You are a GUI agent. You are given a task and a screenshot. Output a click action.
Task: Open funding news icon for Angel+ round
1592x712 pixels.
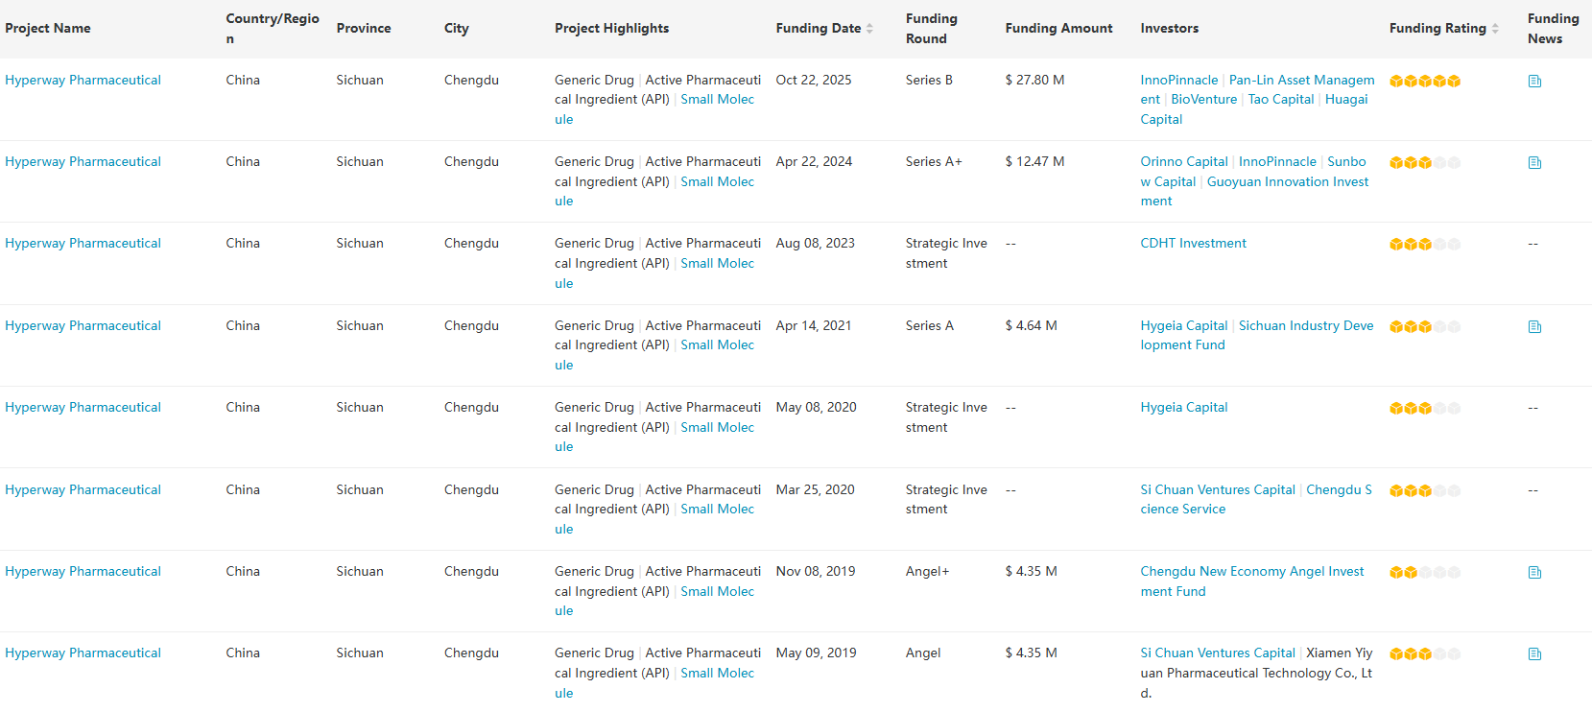(1534, 573)
